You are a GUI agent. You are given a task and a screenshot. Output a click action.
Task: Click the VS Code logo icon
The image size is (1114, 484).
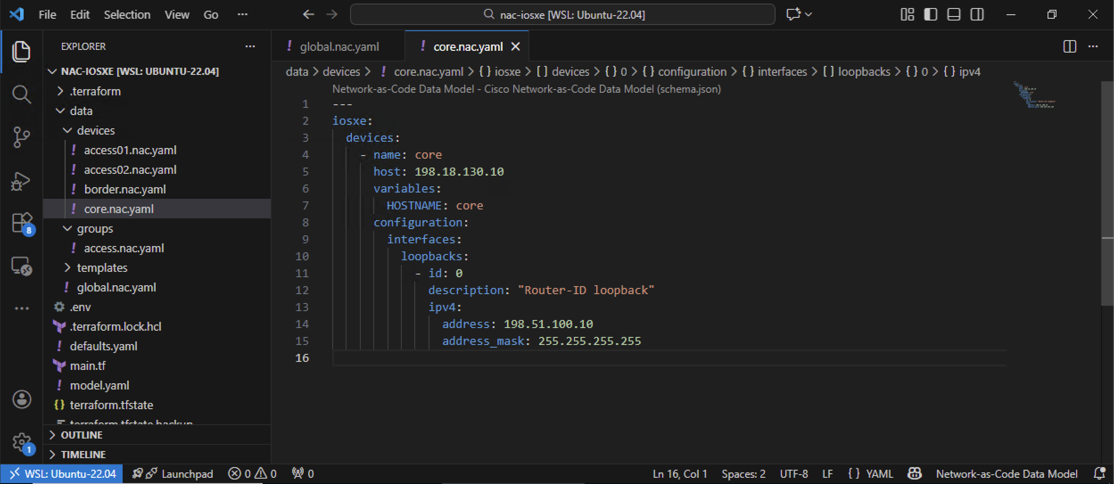[x=17, y=14]
